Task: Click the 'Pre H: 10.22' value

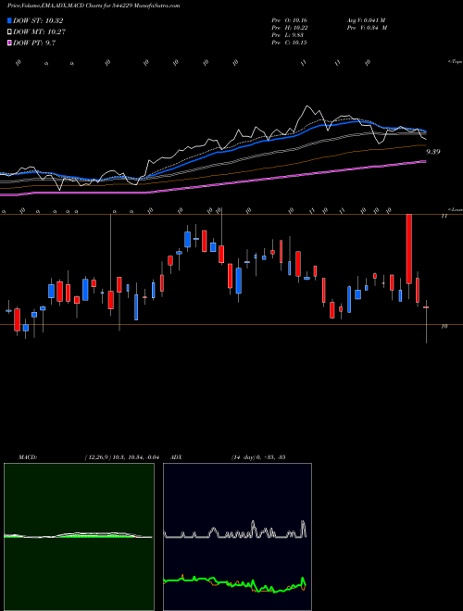Action: coord(289,28)
